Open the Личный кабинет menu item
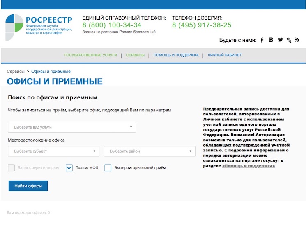306x237 pixels. (x=225, y=55)
